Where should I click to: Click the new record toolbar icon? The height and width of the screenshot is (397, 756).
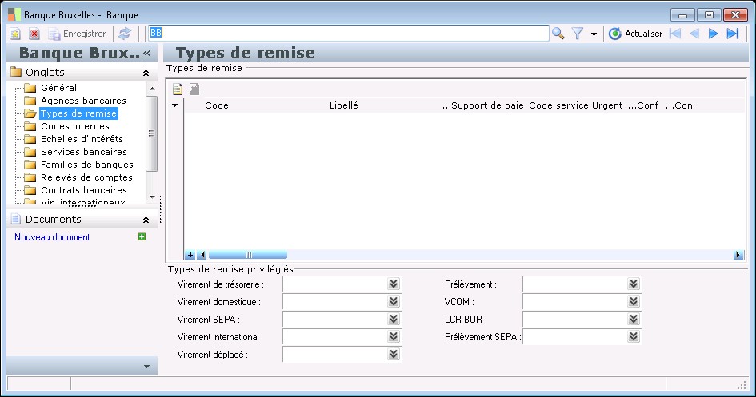click(15, 34)
